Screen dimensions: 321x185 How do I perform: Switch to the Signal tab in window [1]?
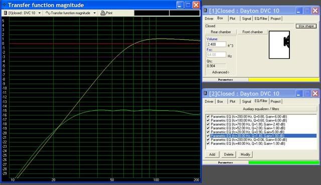click(x=246, y=19)
